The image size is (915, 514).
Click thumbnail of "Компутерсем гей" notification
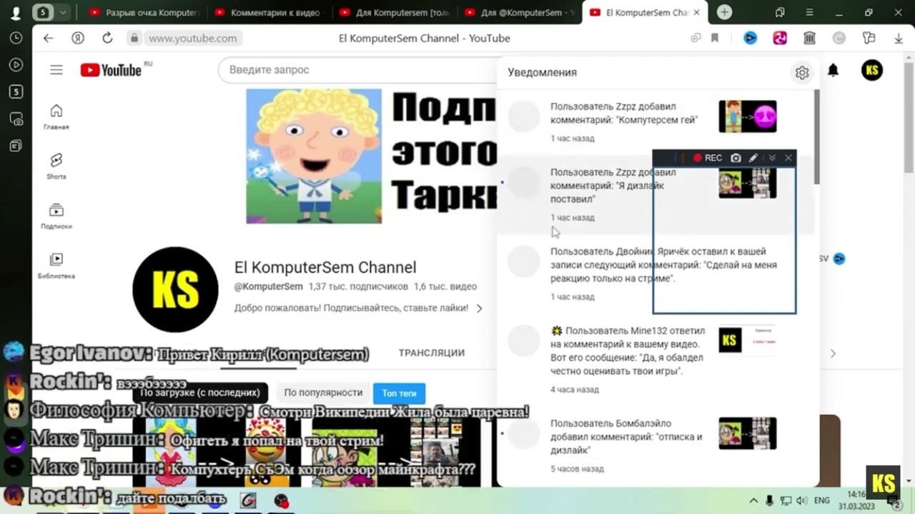pyautogui.click(x=748, y=116)
